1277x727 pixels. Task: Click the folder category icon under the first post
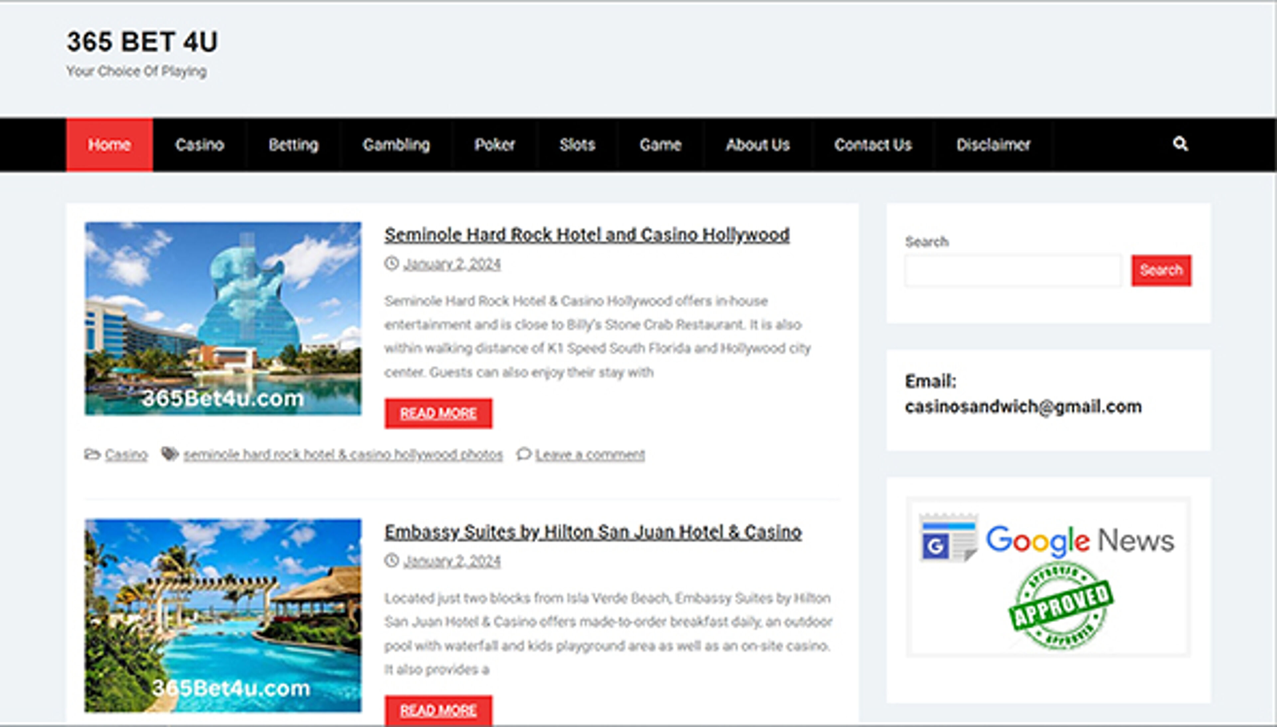(x=92, y=454)
